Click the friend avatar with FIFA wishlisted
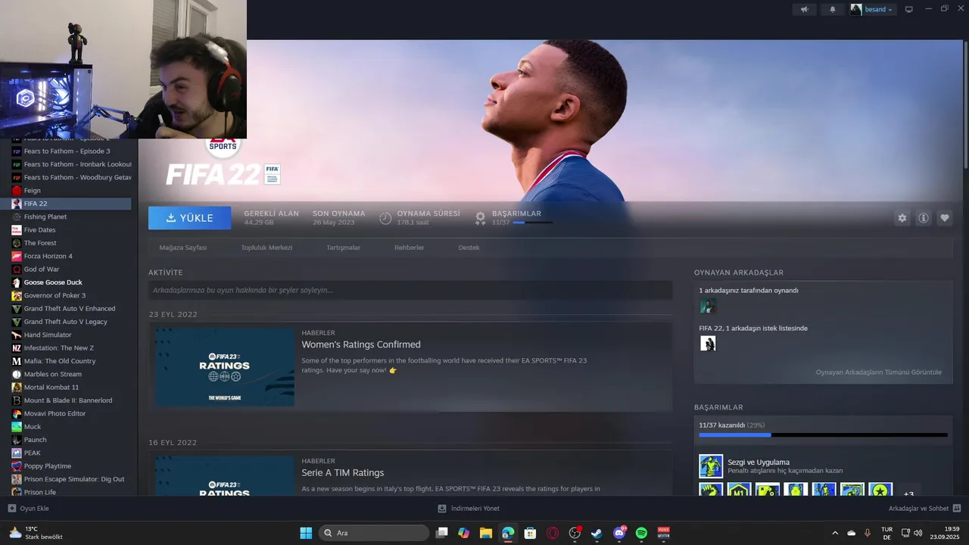The height and width of the screenshot is (545, 969). point(708,344)
